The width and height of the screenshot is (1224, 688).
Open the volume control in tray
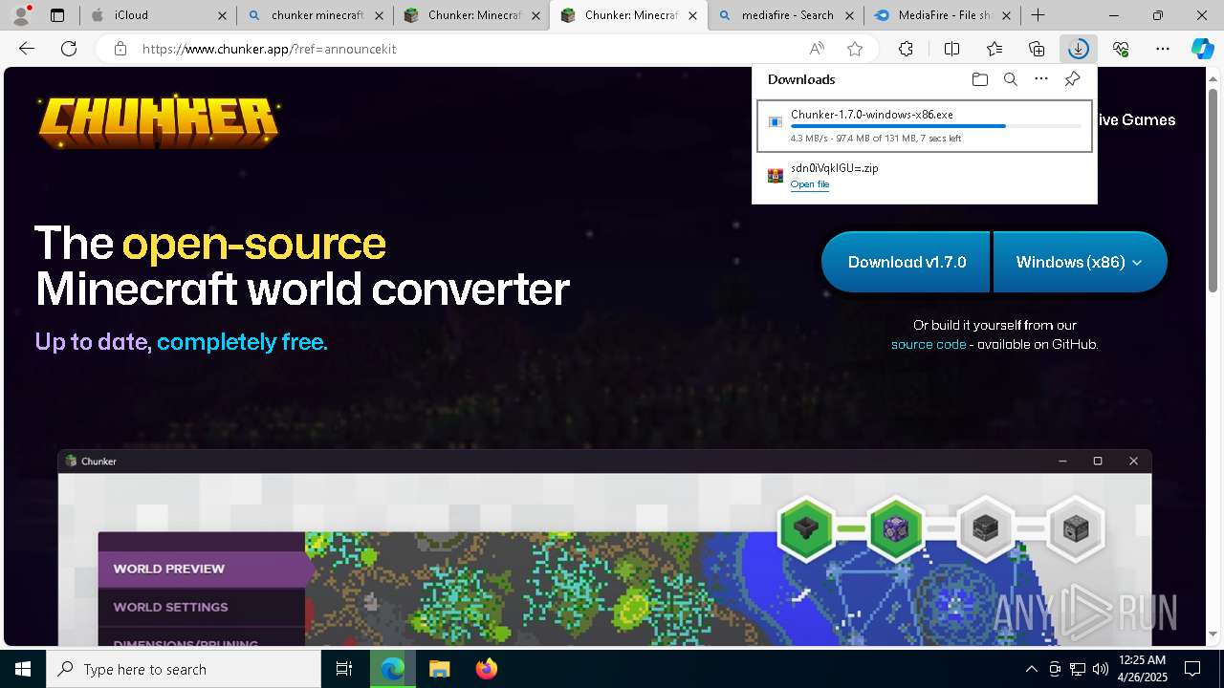[x=1100, y=669]
